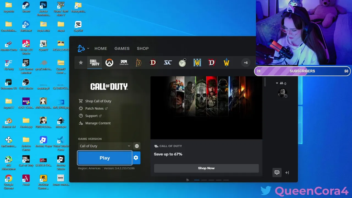Viewport: 352px width, 198px height.
Task: Open the Battle.net logo menu
Action: [x=83, y=49]
